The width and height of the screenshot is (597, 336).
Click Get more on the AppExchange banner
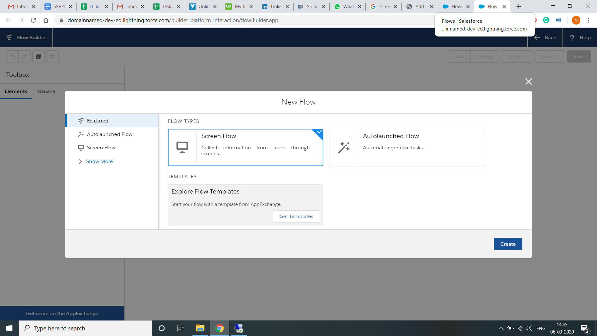coord(62,313)
